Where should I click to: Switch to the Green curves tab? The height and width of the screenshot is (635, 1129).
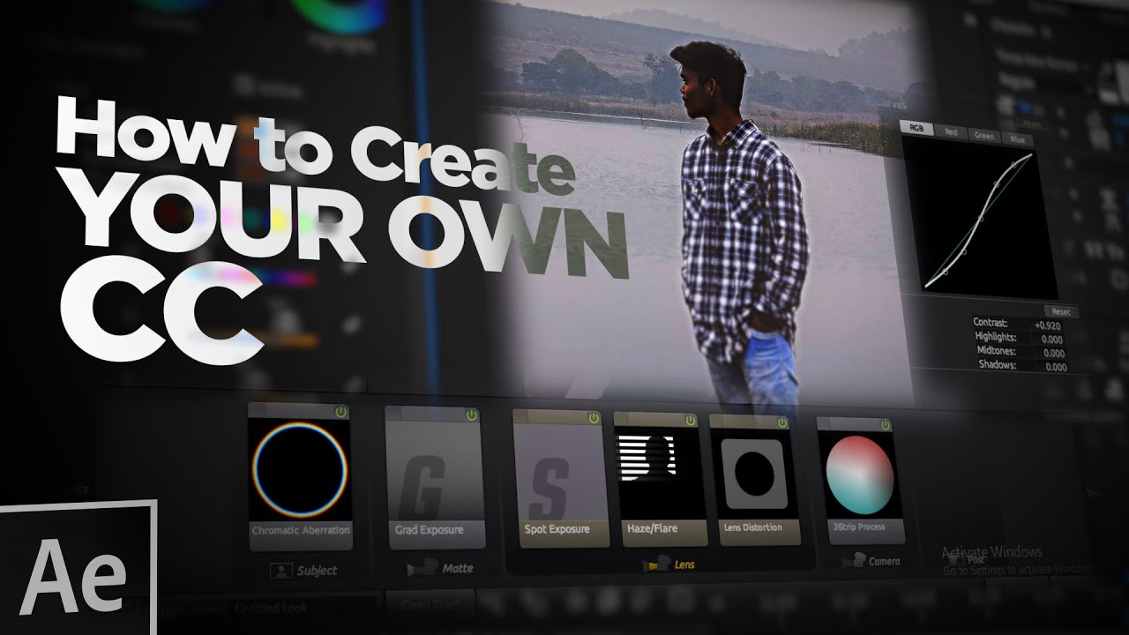click(983, 135)
